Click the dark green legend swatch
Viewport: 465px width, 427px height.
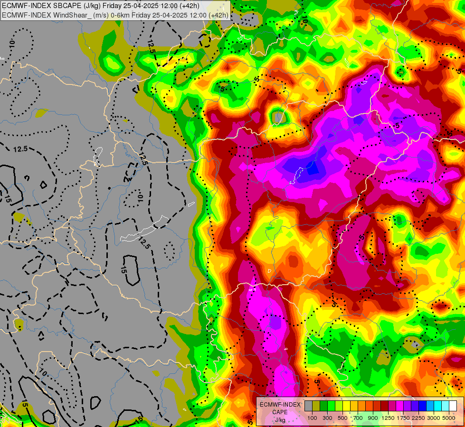[x=324, y=406]
